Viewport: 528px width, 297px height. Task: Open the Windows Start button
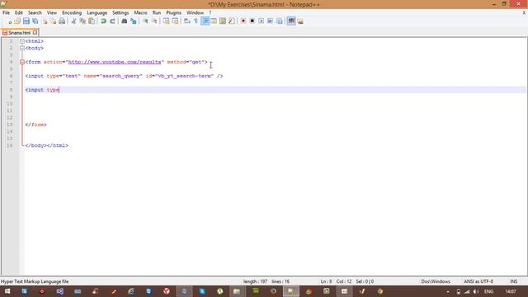click(7, 291)
